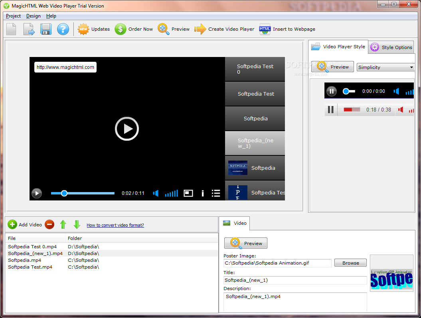This screenshot has width=421, height=318.
Task: Move the video down with the green down arrow
Action: 77,224
